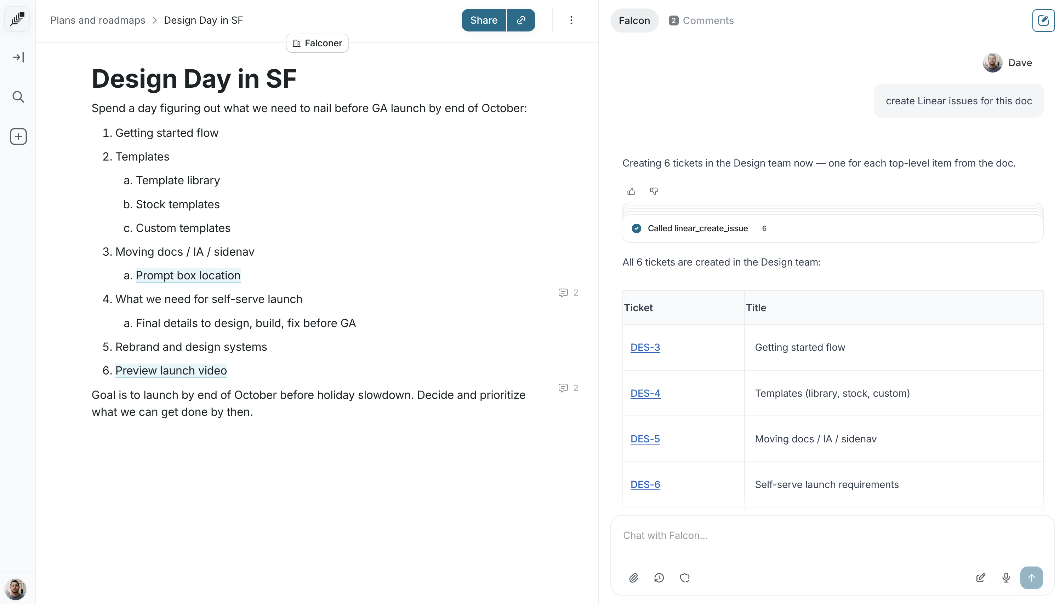The image size is (1060, 604).
Task: Open search via magnifier icon
Action: [18, 97]
